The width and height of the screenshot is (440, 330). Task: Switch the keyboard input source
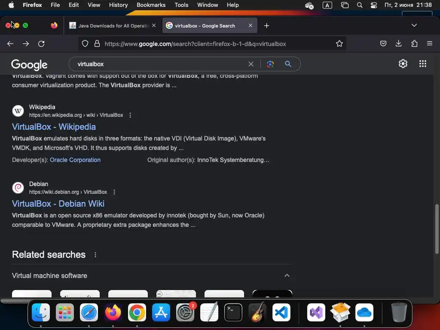[327, 5]
